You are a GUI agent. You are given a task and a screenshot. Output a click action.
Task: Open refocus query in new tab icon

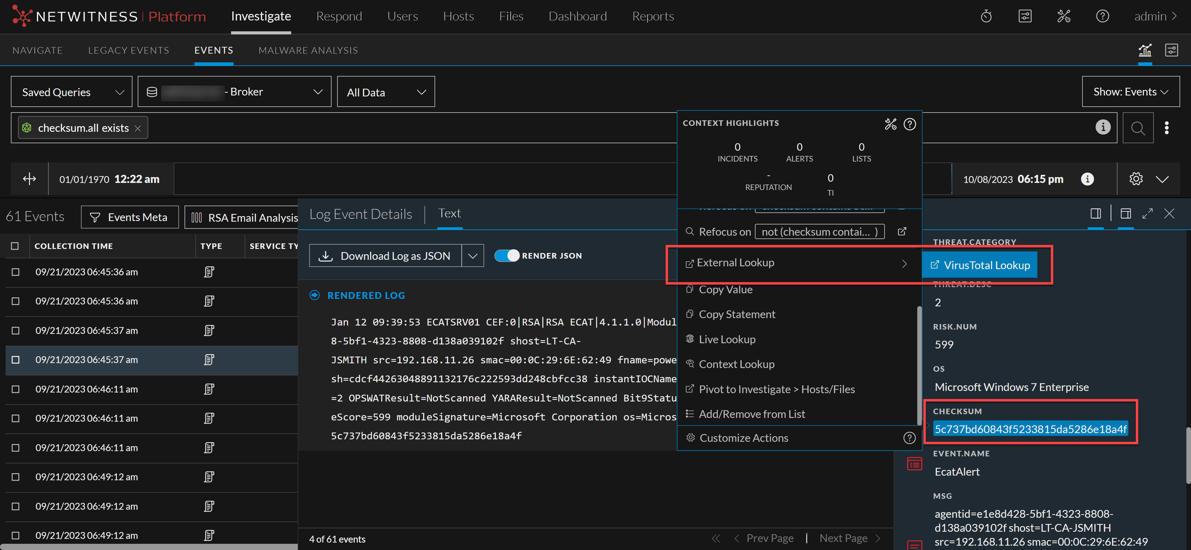902,232
